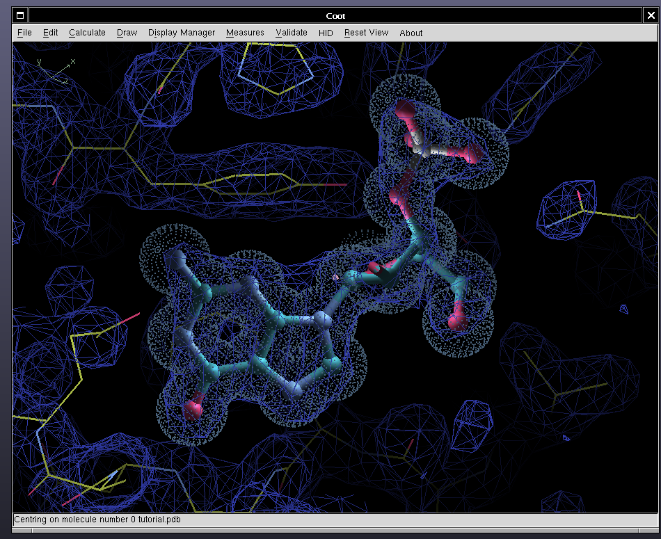Open the File menu
661x539 pixels.
tap(24, 33)
